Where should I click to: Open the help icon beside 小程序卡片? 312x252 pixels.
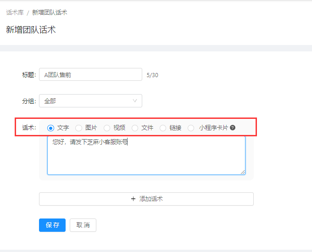233,128
